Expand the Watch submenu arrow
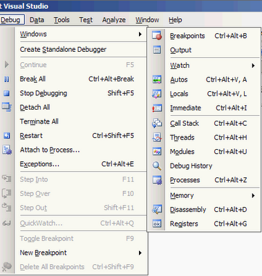The width and height of the screenshot is (262, 276). point(253,66)
